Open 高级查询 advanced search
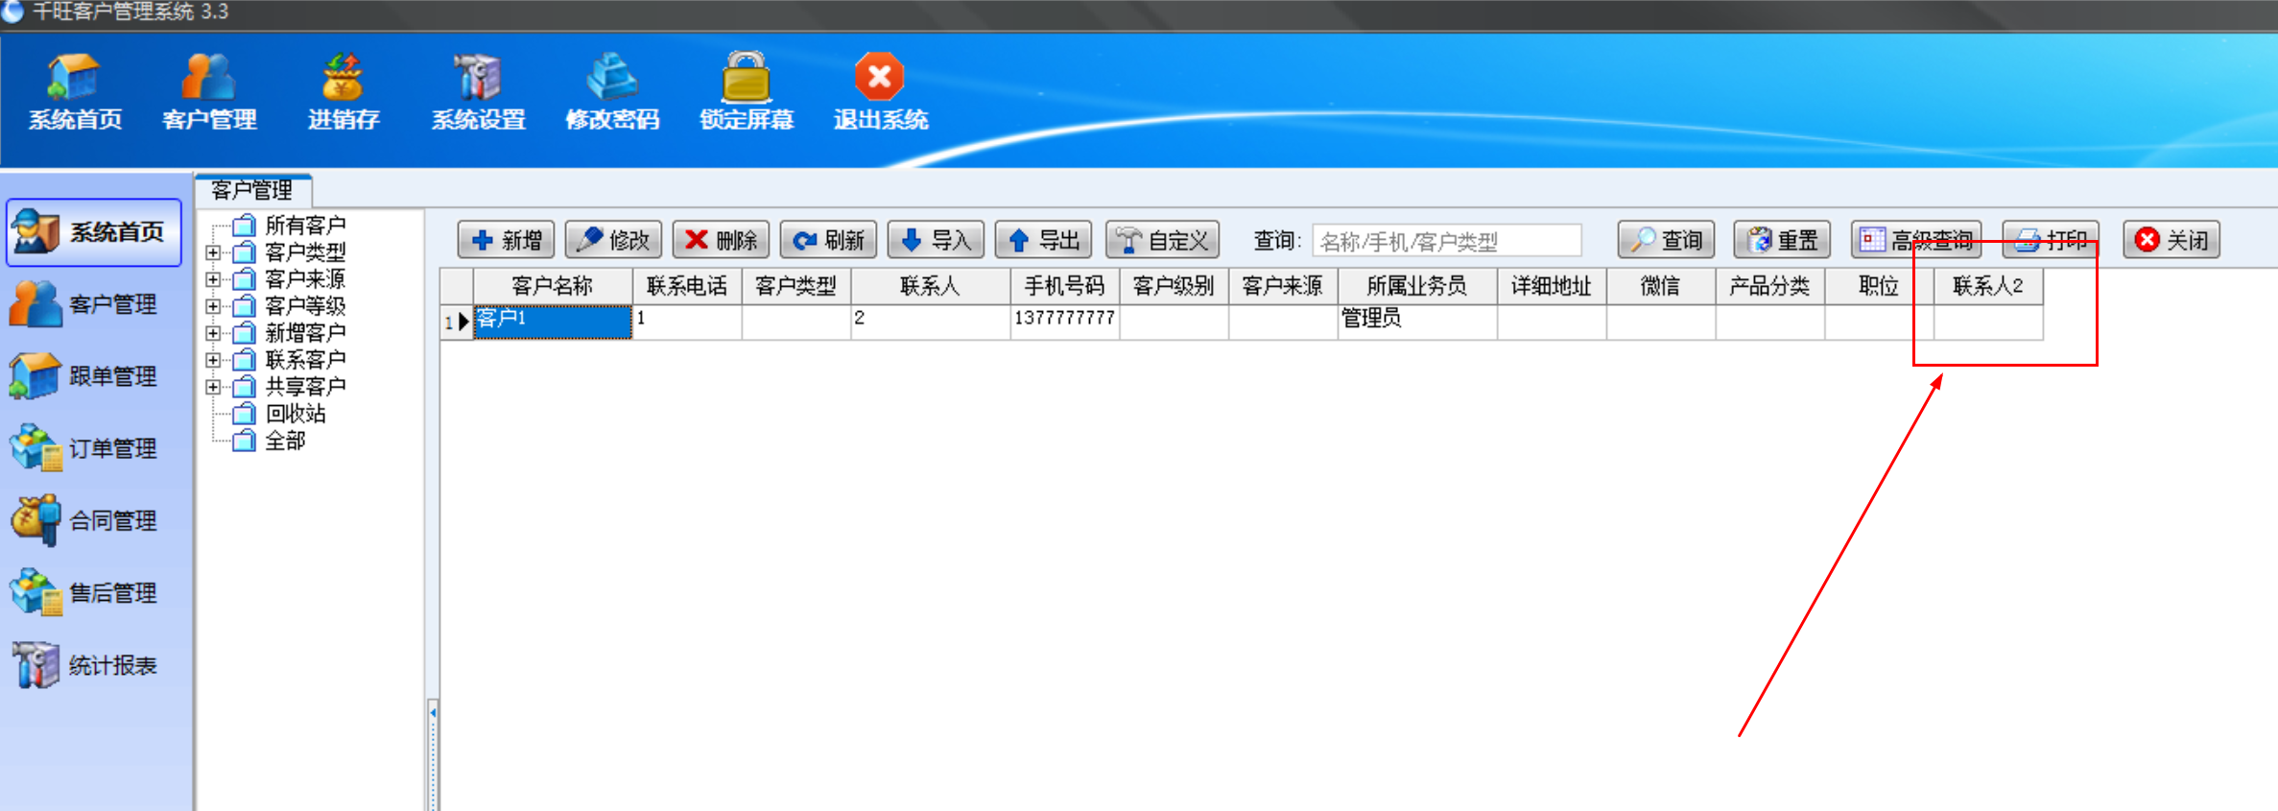The height and width of the screenshot is (811, 2278). point(1915,240)
